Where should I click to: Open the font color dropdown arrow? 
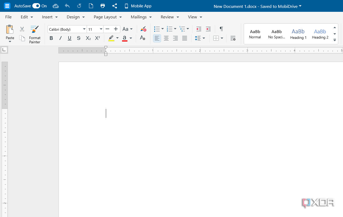click(131, 38)
